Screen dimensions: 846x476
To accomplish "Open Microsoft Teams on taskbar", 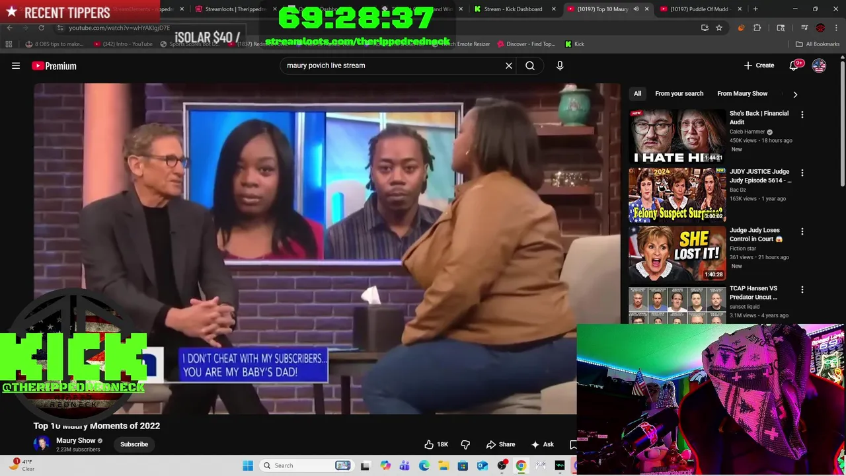I will 404,465.
